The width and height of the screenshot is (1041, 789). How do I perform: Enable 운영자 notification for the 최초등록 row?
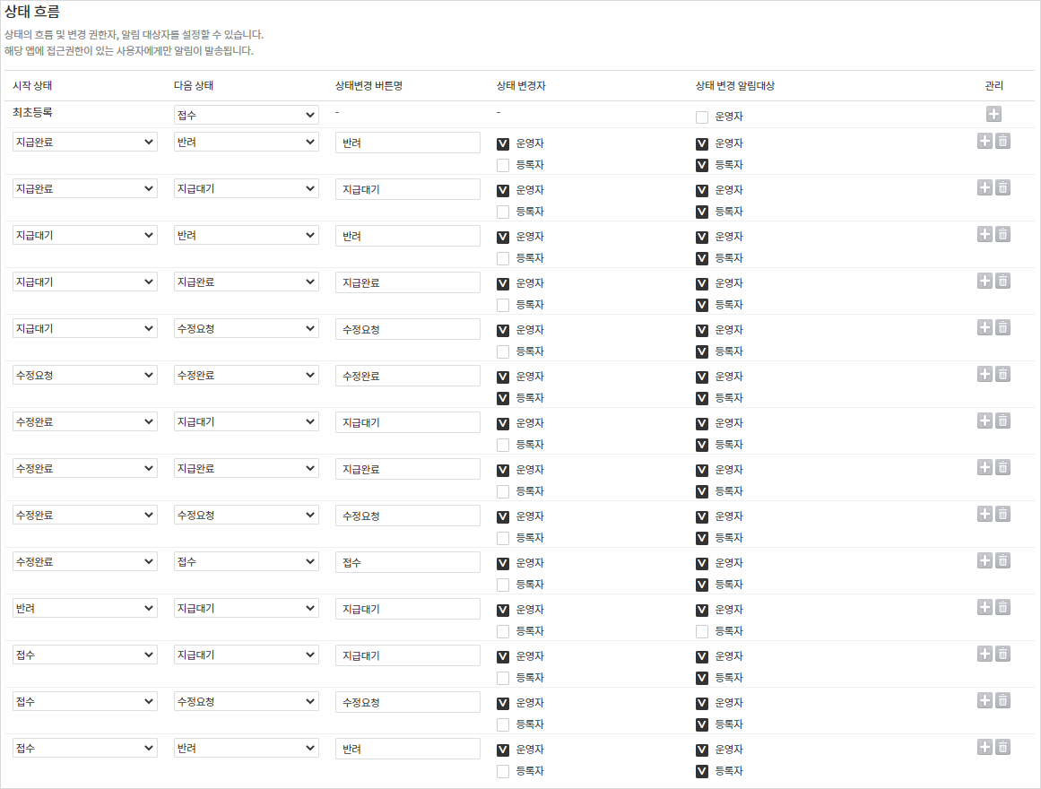coord(702,117)
